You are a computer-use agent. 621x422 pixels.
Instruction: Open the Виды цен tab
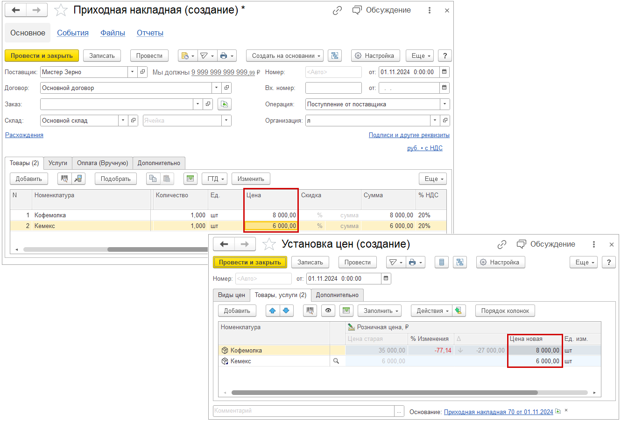231,295
